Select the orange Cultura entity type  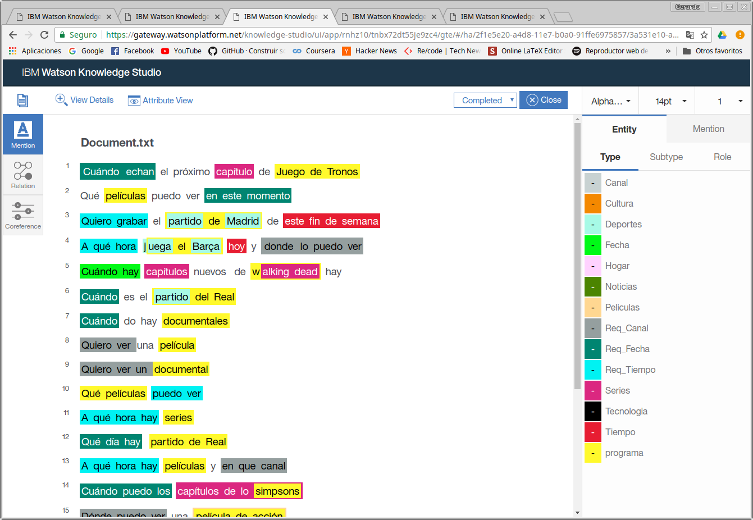[x=593, y=203]
